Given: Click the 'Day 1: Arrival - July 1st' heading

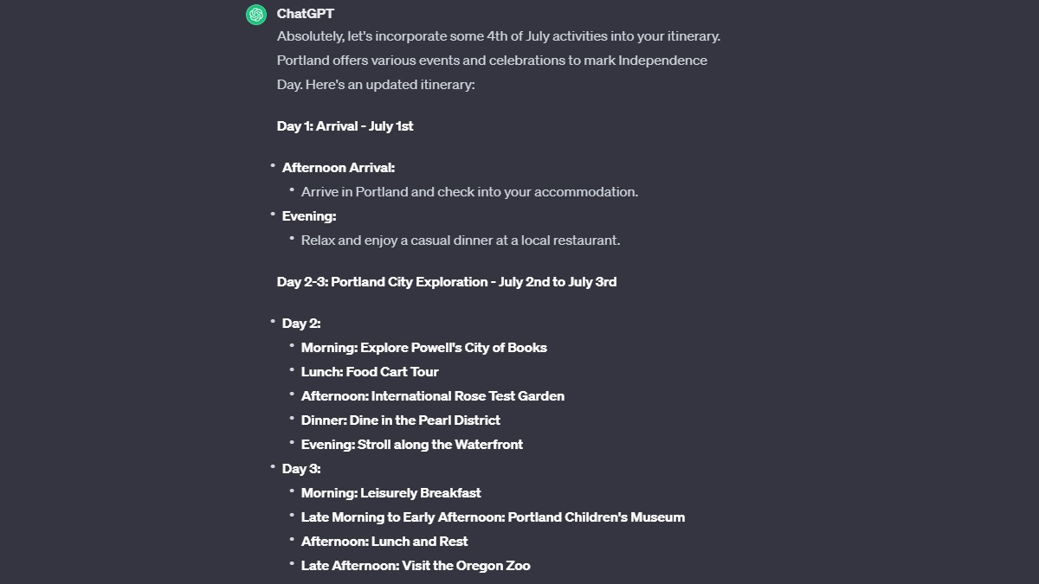Looking at the screenshot, I should tap(345, 126).
